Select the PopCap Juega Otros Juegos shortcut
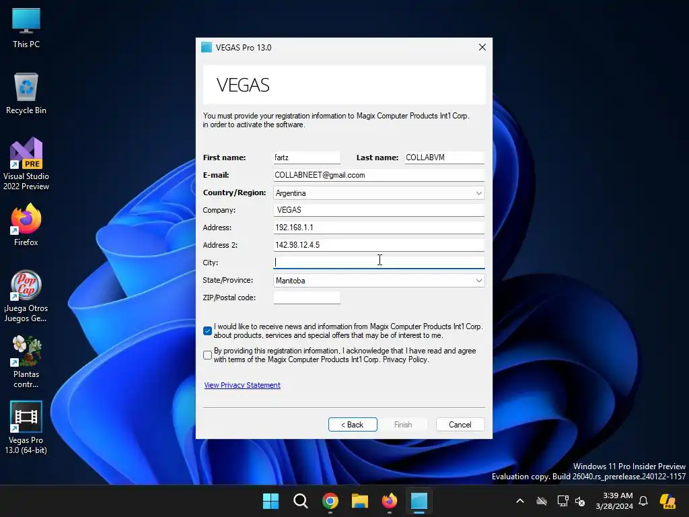 click(x=26, y=296)
